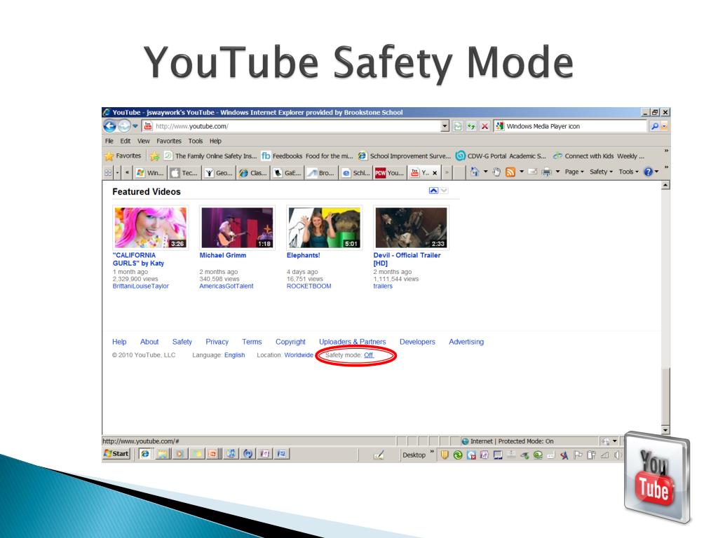Switch to the Geo... browser tab
Viewport: 718px width, 538px height.
click(x=219, y=172)
